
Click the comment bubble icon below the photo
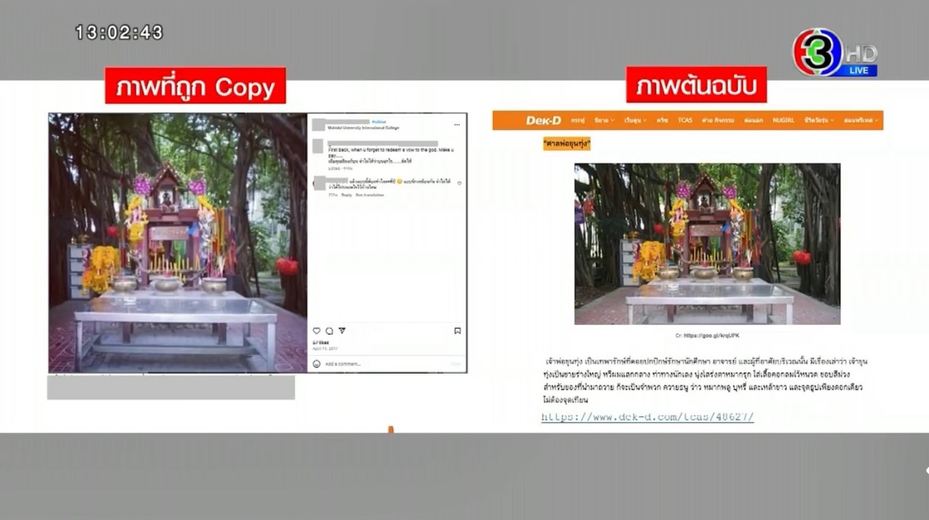point(328,330)
